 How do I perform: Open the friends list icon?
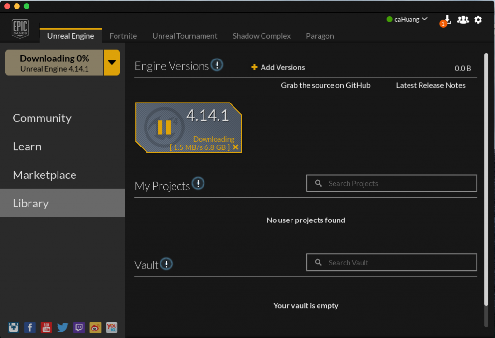[x=463, y=20]
